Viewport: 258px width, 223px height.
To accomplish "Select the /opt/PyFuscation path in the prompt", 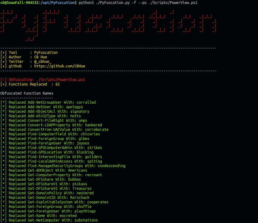I will coord(58,3).
